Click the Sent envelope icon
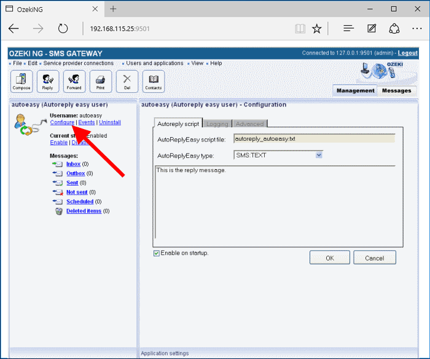This screenshot has height=359, width=430. (58, 183)
